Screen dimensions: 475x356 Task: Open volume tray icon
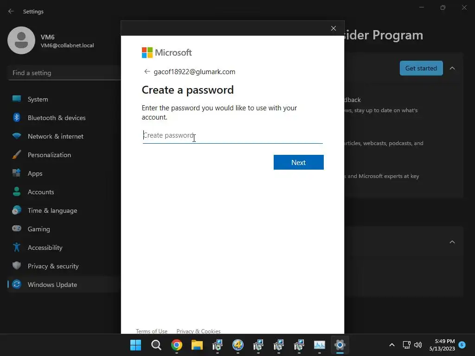(x=418, y=345)
